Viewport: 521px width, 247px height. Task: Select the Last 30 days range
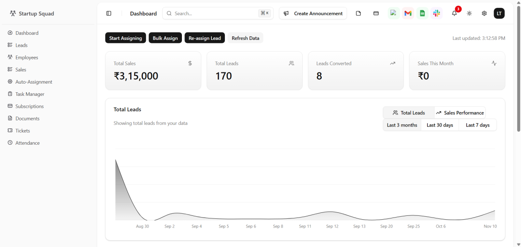coord(439,125)
